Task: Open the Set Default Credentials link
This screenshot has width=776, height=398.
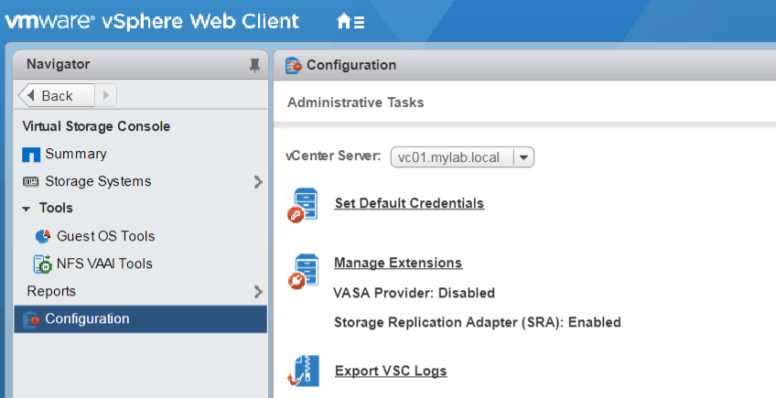Action: (409, 203)
